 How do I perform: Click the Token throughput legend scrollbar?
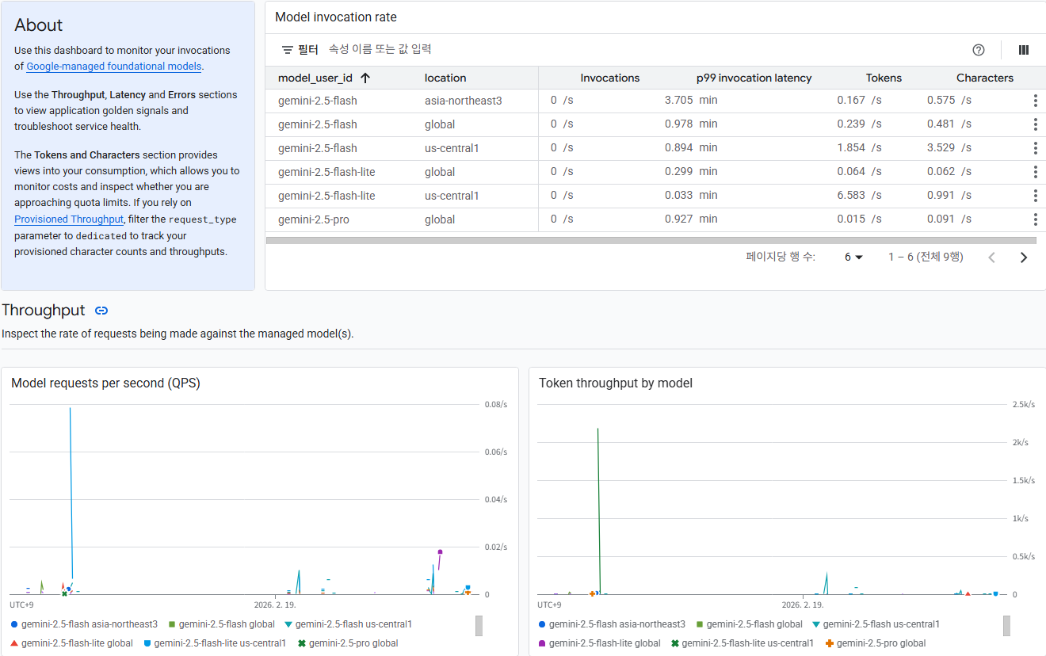click(1006, 626)
